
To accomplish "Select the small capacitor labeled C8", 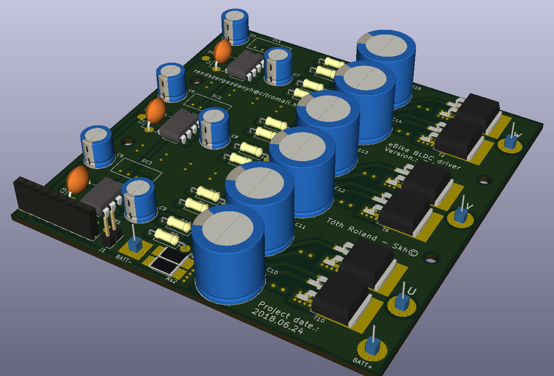I will click(214, 128).
